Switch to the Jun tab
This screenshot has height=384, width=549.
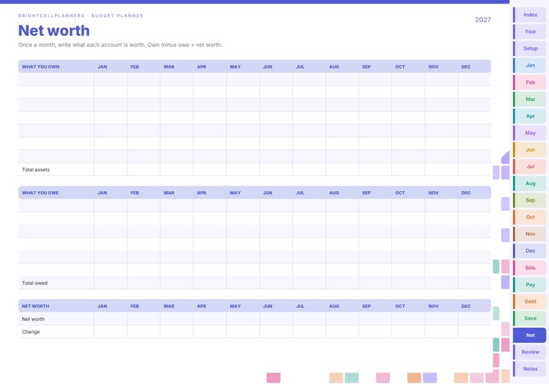530,149
